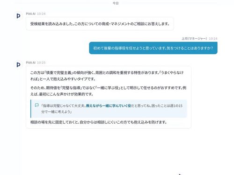Click the sentence starting "相談の場を先に固定しておくと"
Viewport: 234px width, 175px height.
click(98, 122)
